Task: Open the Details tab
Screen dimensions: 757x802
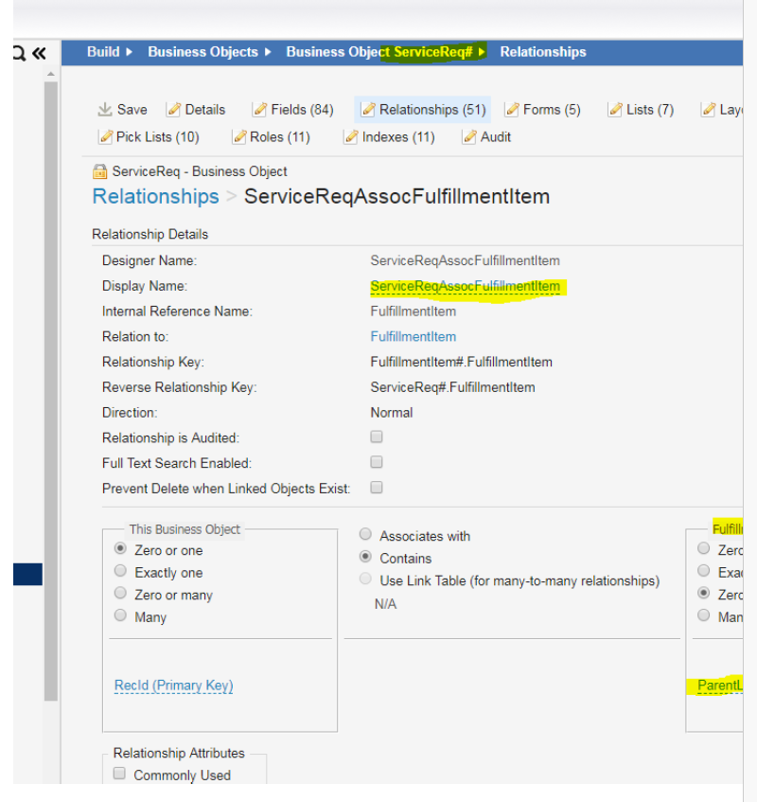Action: click(x=196, y=110)
